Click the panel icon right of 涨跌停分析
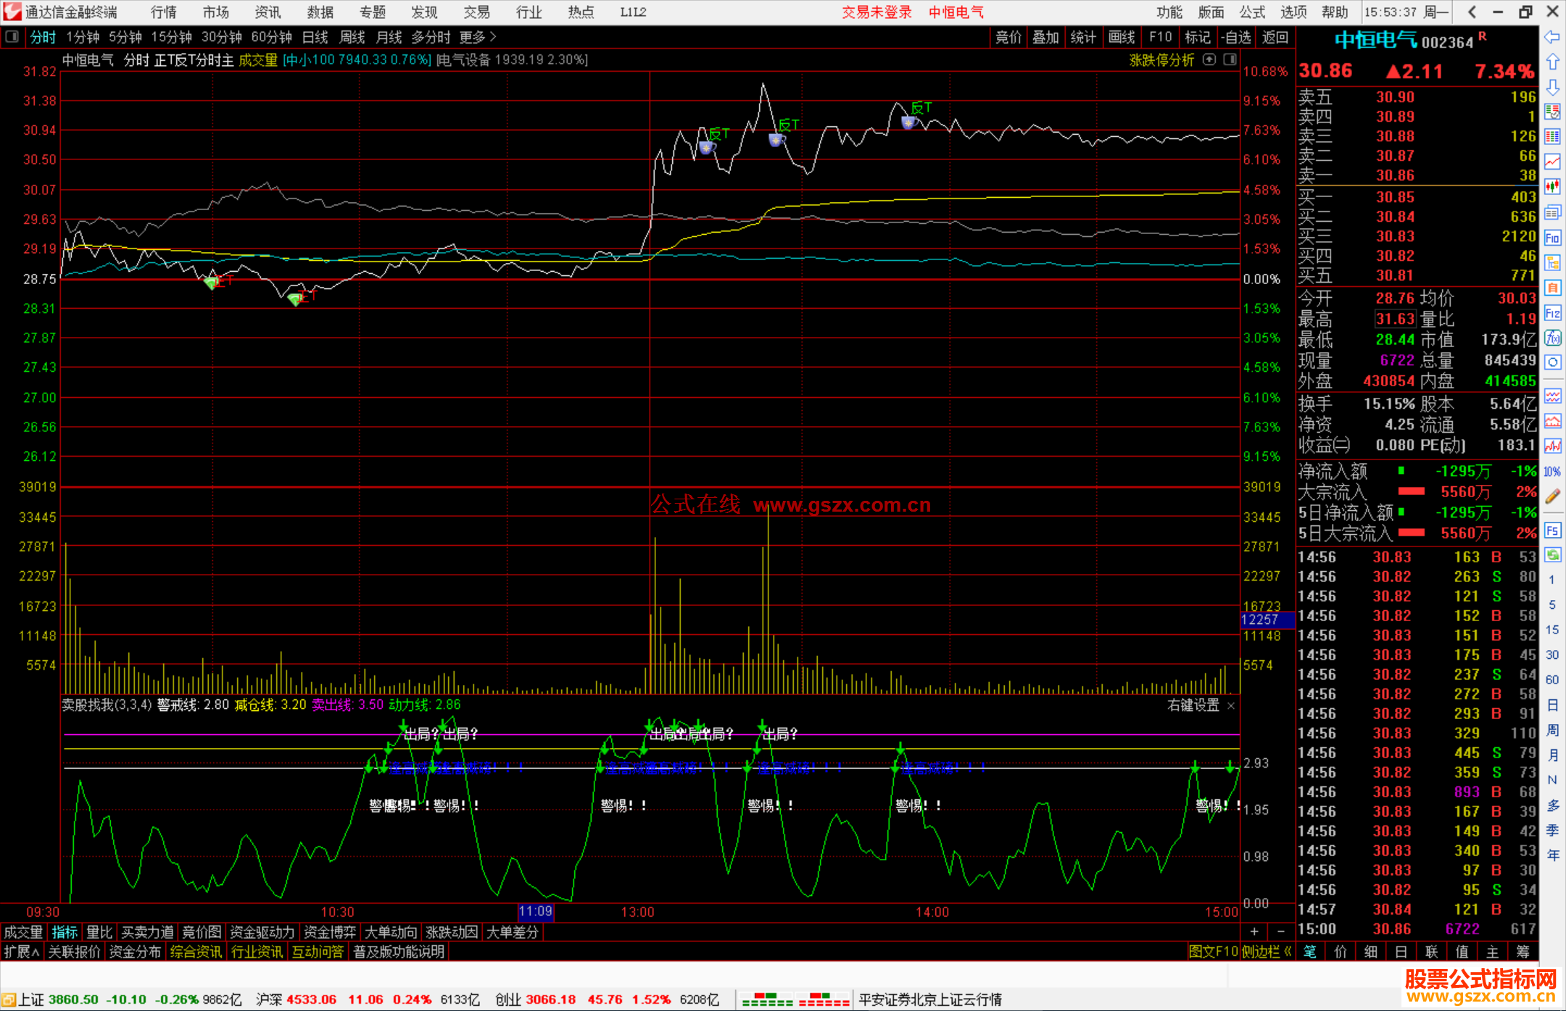 coord(1230,59)
